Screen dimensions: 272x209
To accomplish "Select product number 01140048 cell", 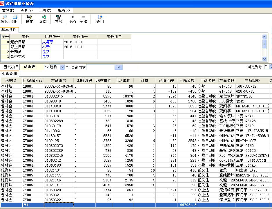I will (59, 106).
